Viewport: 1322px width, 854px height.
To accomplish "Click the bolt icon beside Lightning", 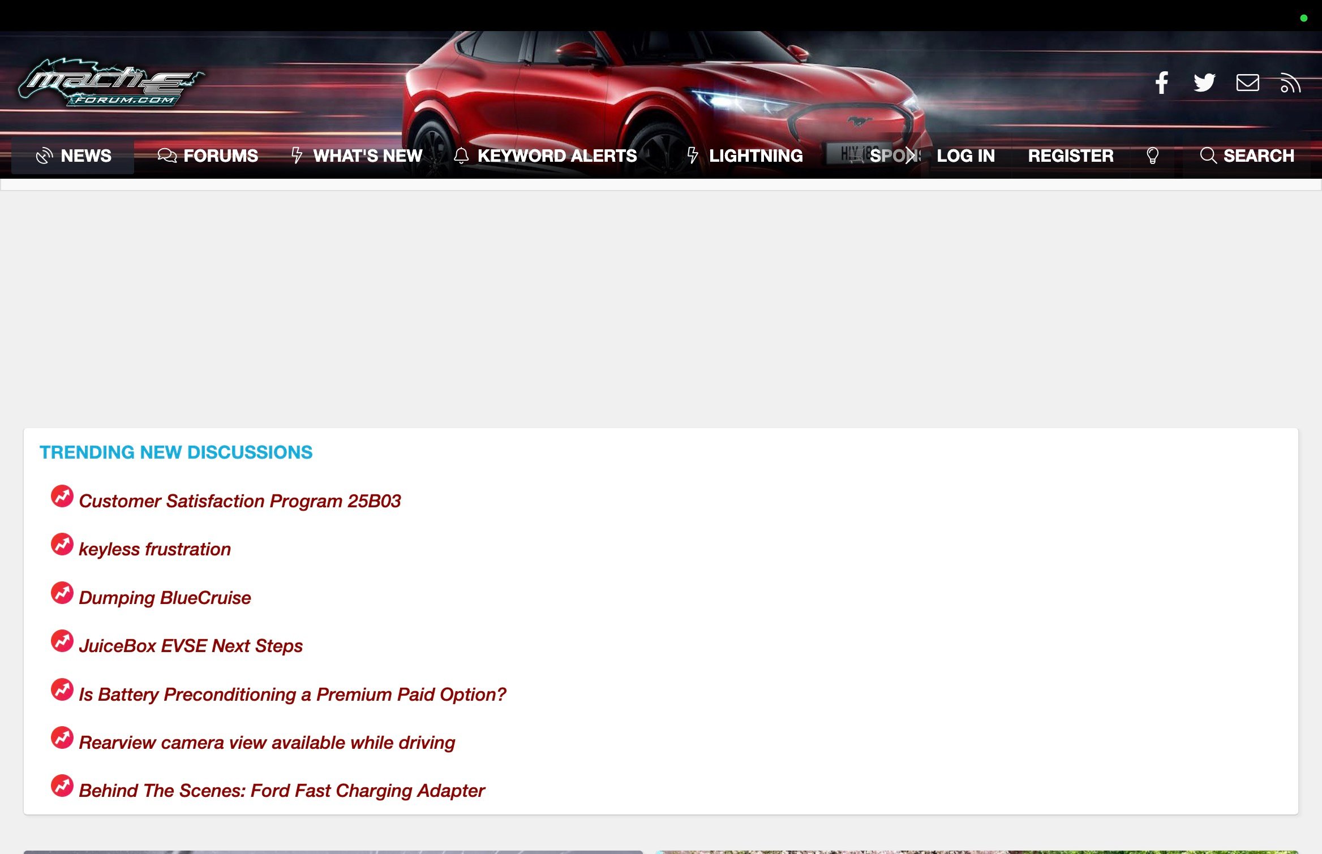I will pos(692,156).
